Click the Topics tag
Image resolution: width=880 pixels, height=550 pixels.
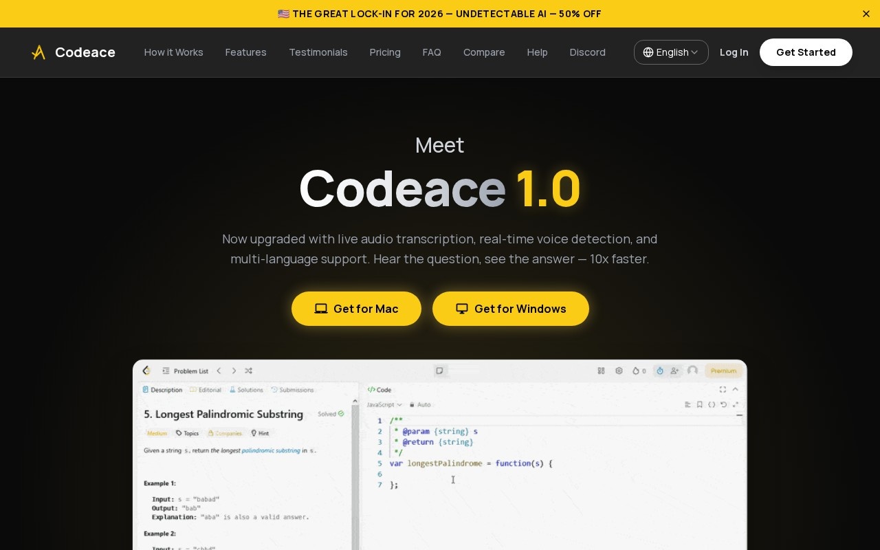click(187, 433)
